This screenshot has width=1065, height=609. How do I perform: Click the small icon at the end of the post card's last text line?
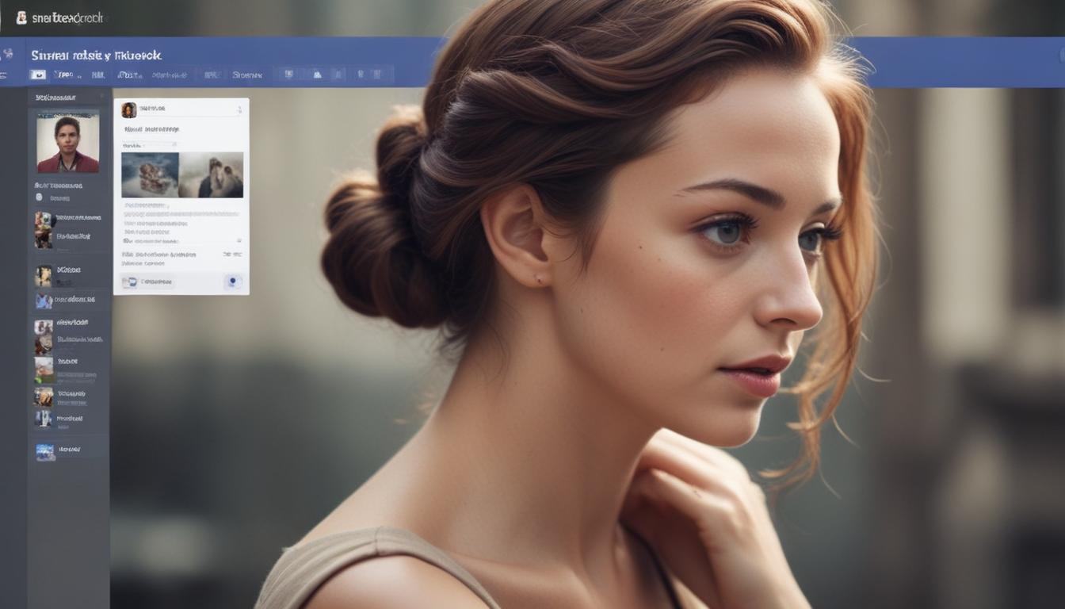coord(239,239)
